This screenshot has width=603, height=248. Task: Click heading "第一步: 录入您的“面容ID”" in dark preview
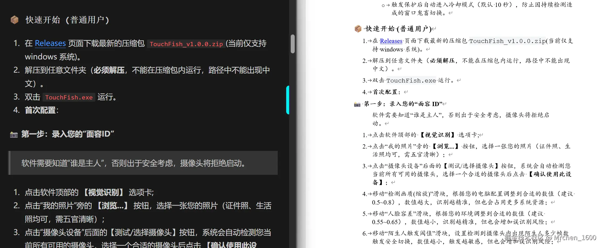(x=68, y=134)
